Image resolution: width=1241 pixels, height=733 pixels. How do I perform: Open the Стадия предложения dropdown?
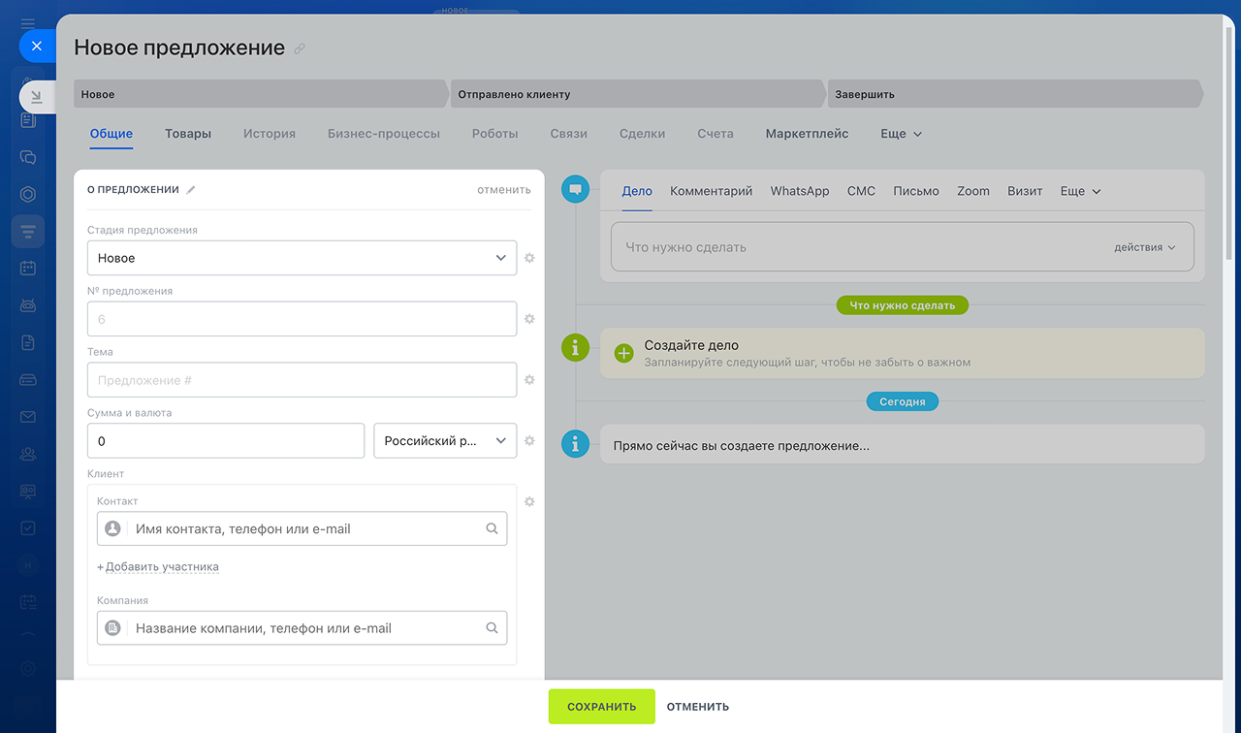tap(302, 258)
